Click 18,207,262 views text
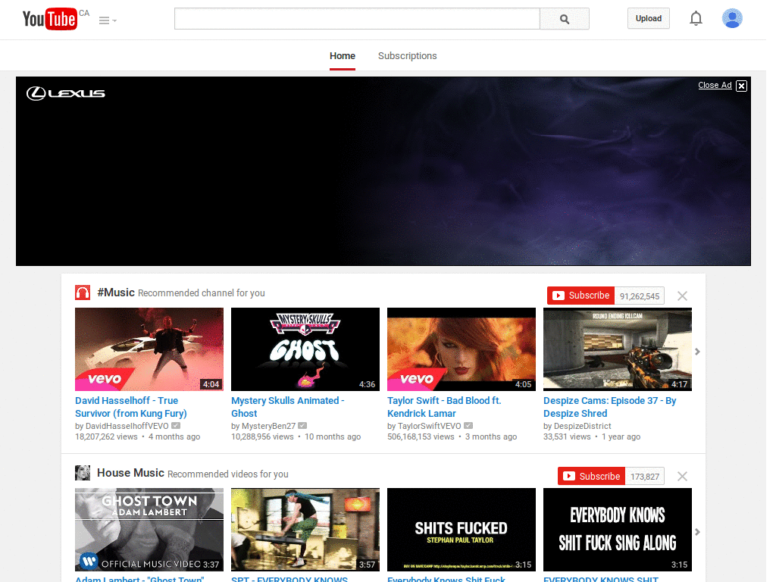This screenshot has width=776, height=582. pyautogui.click(x=106, y=436)
